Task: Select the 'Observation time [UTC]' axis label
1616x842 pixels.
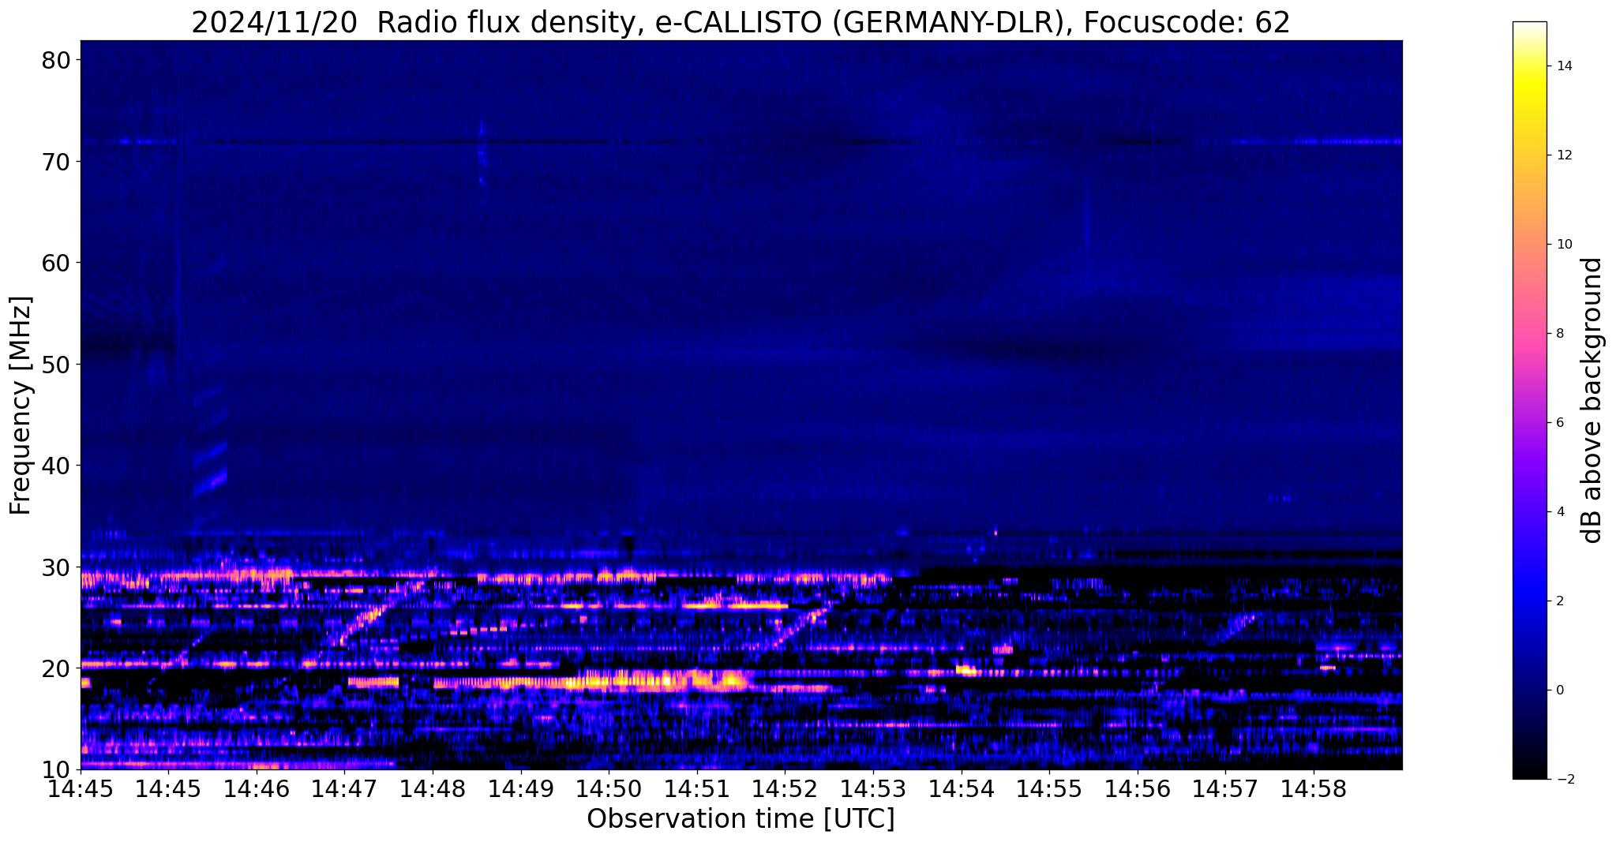Action: pos(741,819)
